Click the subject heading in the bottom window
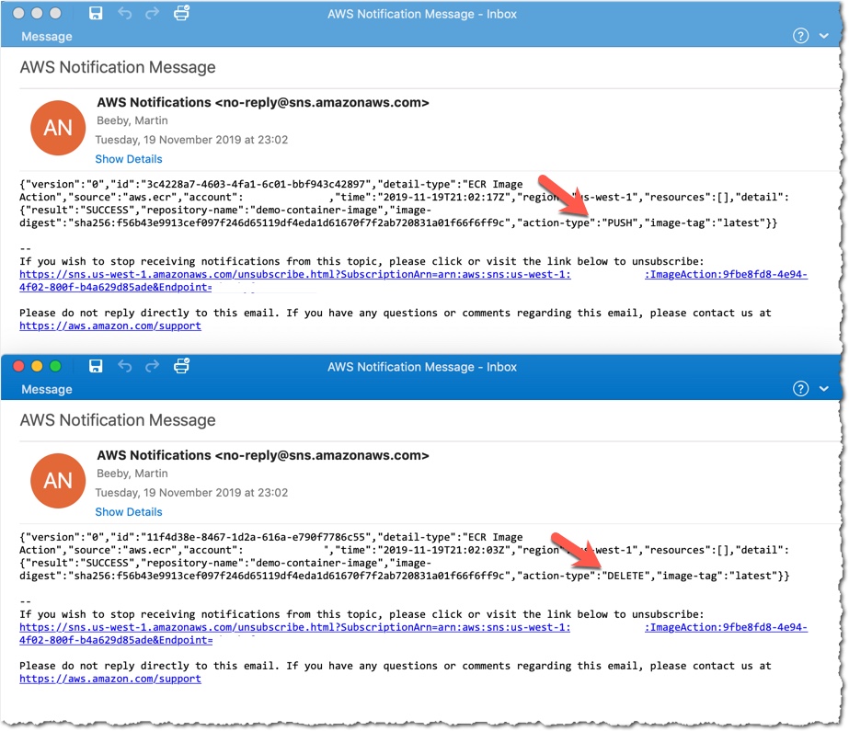This screenshot has width=849, height=731. pyautogui.click(x=118, y=420)
